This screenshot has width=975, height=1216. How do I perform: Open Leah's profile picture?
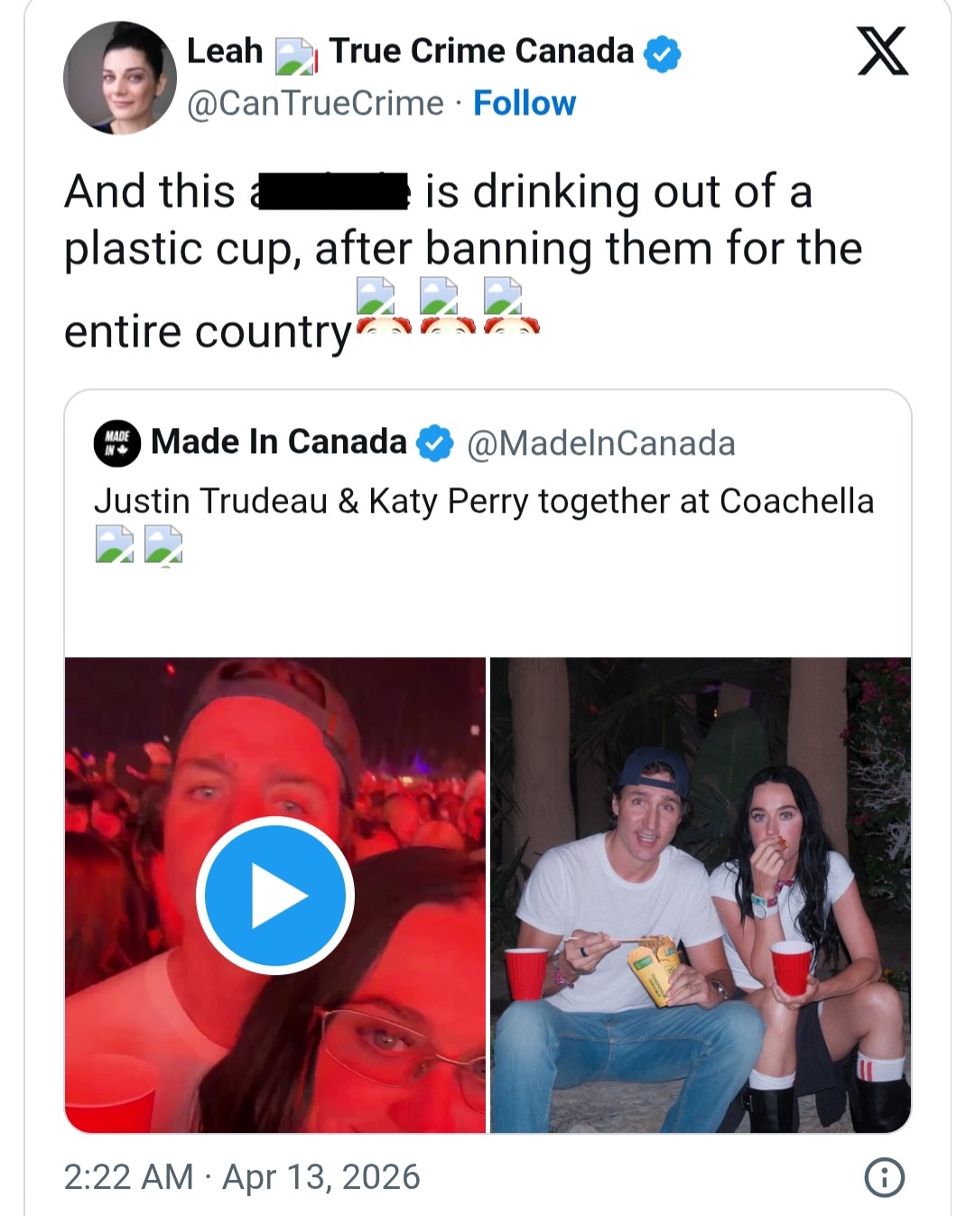tap(119, 79)
